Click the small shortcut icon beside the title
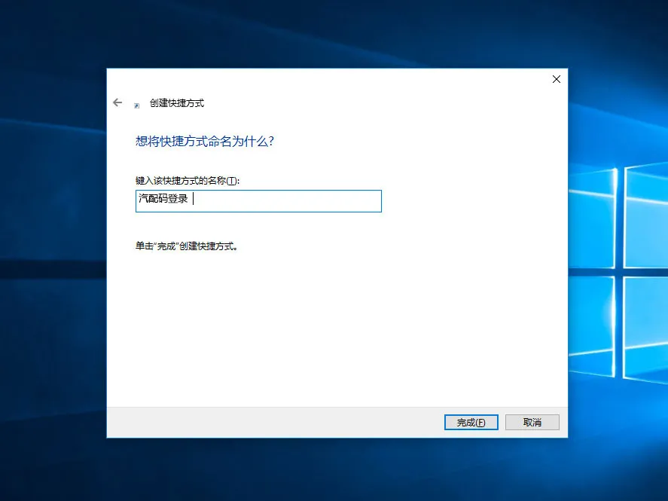The width and height of the screenshot is (668, 501). (136, 105)
